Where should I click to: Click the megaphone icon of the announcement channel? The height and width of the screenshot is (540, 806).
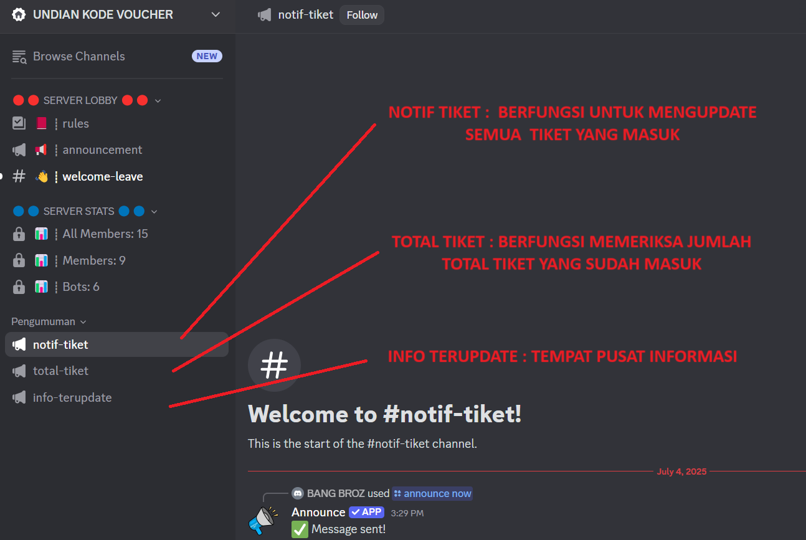coord(19,150)
